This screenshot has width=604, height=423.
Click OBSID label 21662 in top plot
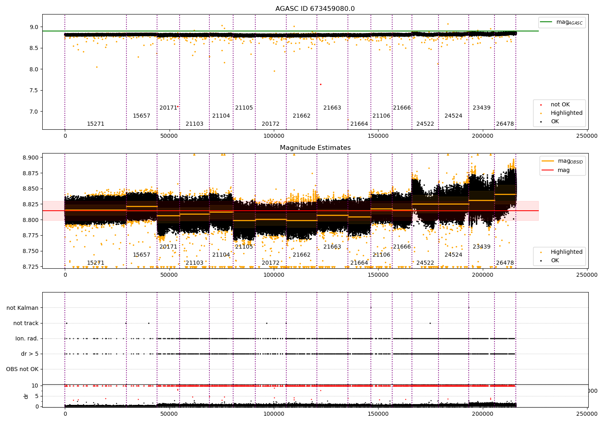302,116
